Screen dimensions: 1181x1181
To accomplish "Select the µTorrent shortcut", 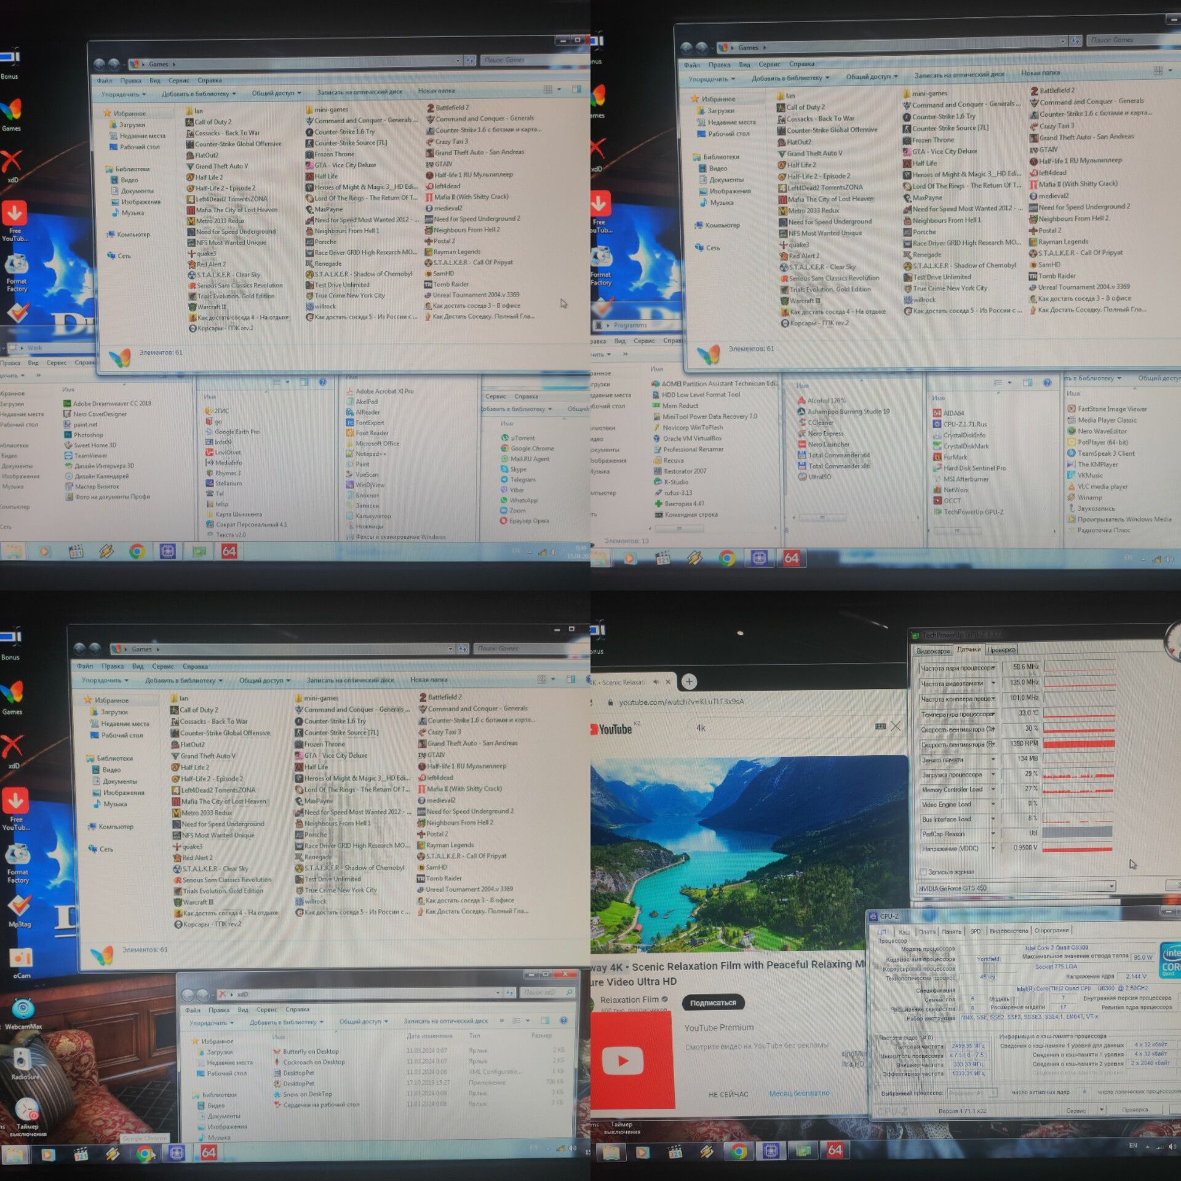I will (x=517, y=438).
